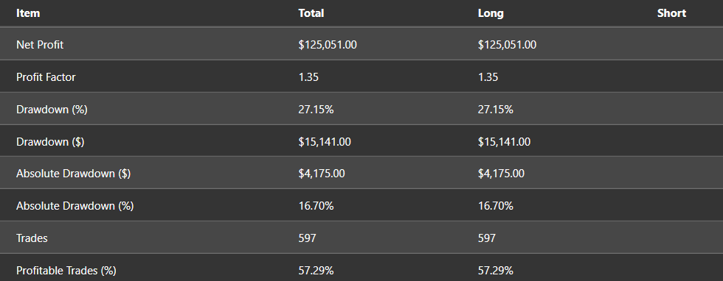Select the Short column header
The height and width of the screenshot is (281, 723).
click(671, 13)
